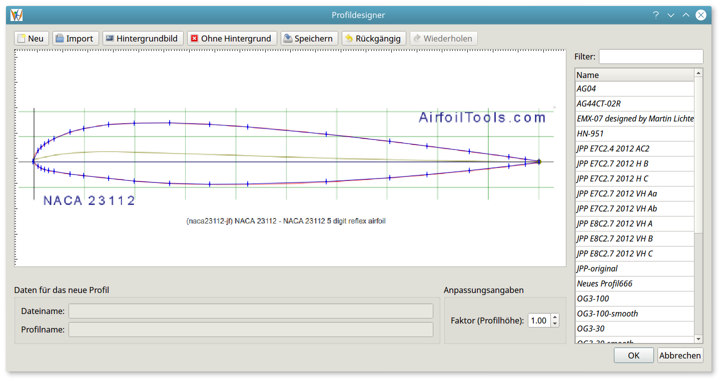Undo last change with Rückgängig

pyautogui.click(x=373, y=38)
